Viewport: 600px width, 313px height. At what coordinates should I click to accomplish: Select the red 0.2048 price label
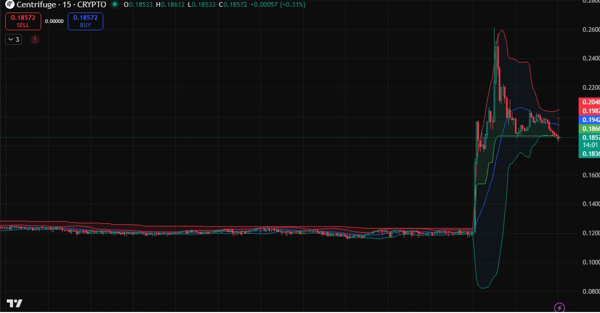(590, 102)
